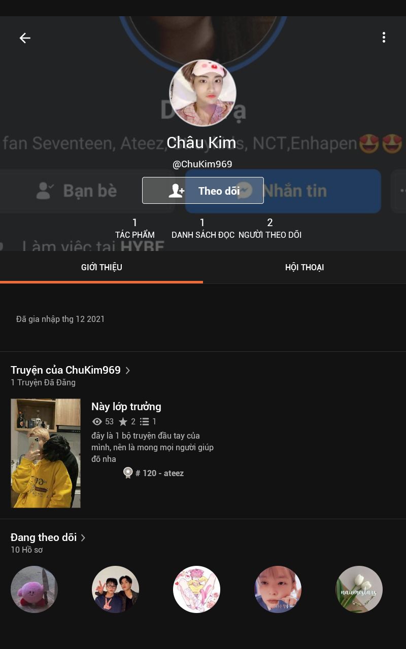Tap the chapter list icon on the story
Screen dimensions: 406x649
click(x=145, y=421)
